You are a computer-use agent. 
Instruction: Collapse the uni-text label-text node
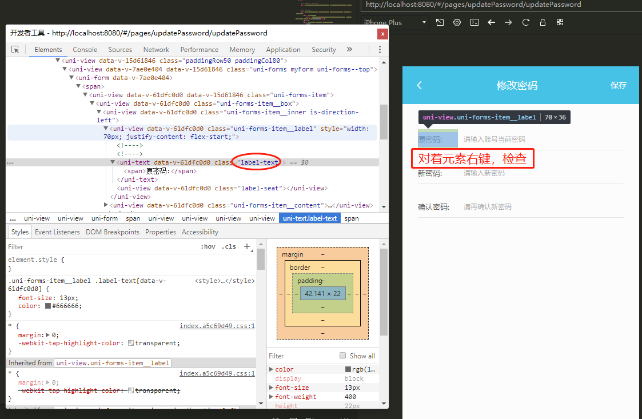click(113, 162)
